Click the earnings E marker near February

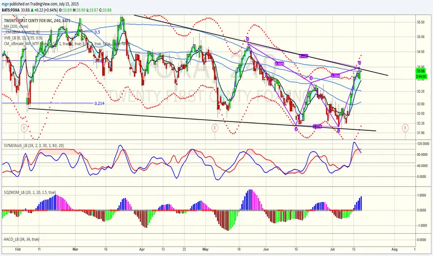pos(24,128)
